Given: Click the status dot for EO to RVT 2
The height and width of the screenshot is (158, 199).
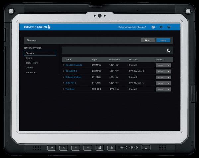Looking at the screenshot, I should (x=64, y=71).
